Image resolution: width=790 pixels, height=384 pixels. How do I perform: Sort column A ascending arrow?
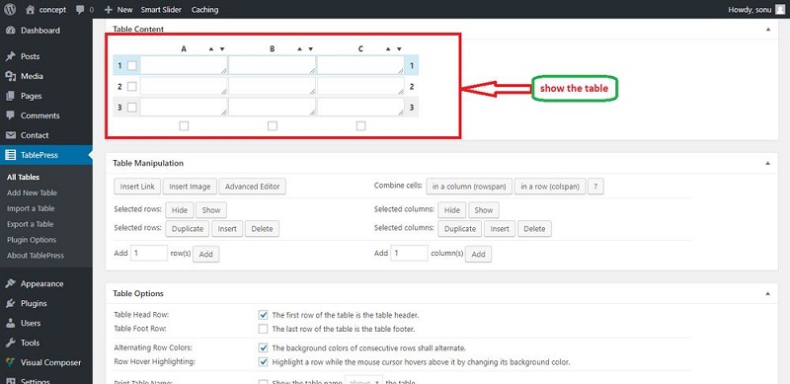(x=211, y=49)
